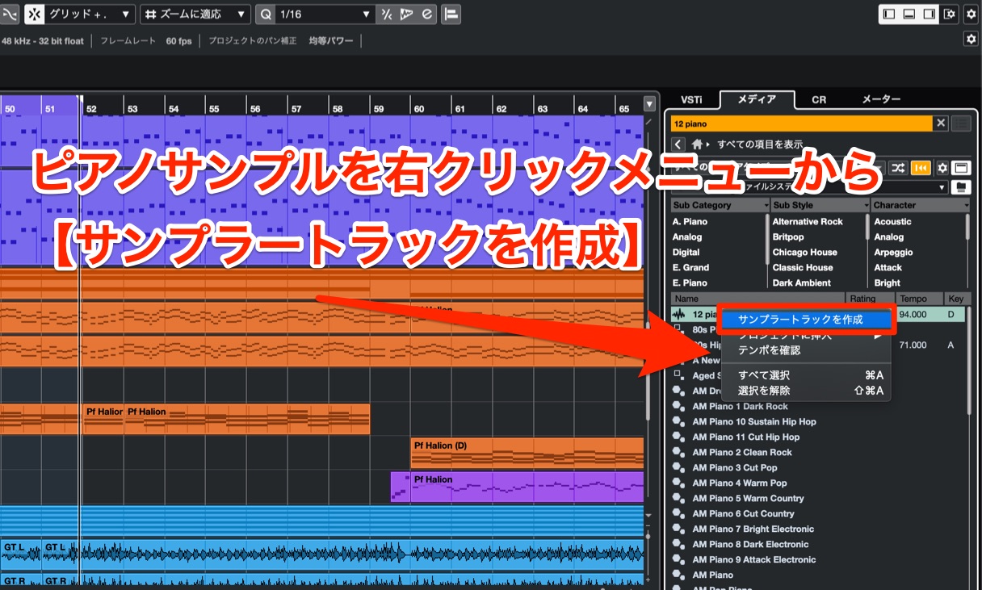Toggle left zone visibility icon
The height and width of the screenshot is (590, 982).
(889, 14)
